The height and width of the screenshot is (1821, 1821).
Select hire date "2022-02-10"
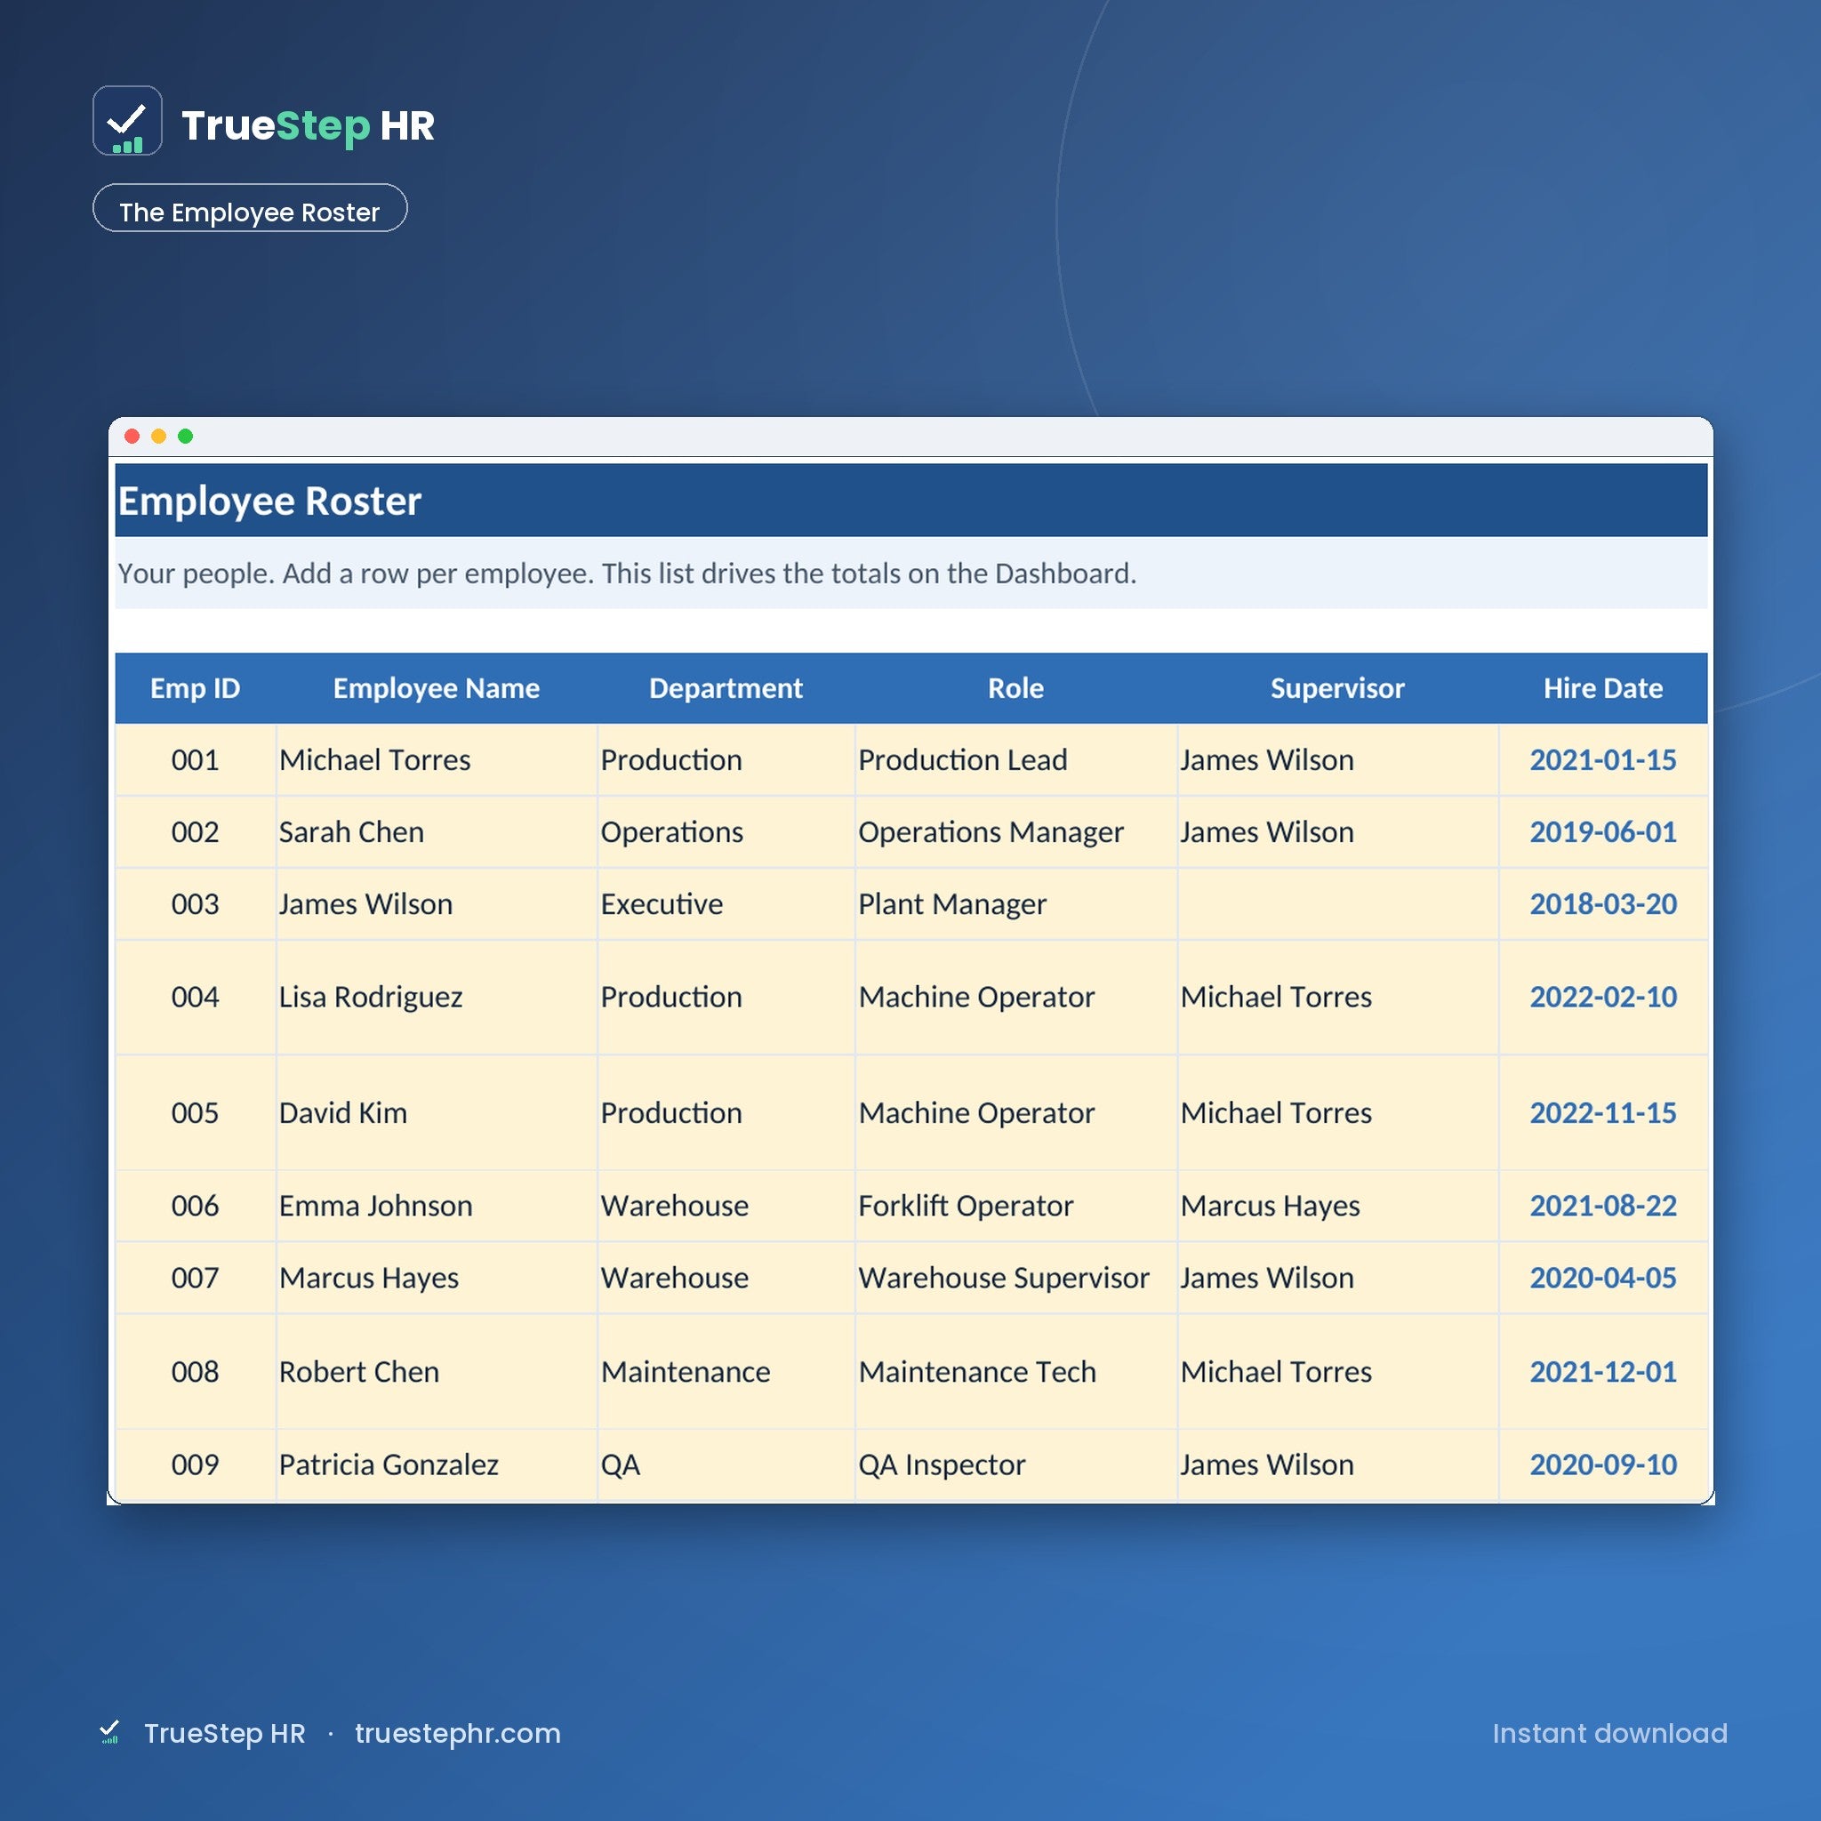pos(1603,998)
